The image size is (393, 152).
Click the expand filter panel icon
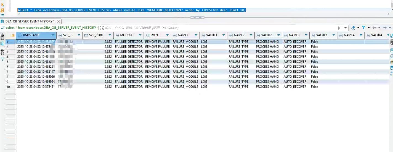point(102,28)
